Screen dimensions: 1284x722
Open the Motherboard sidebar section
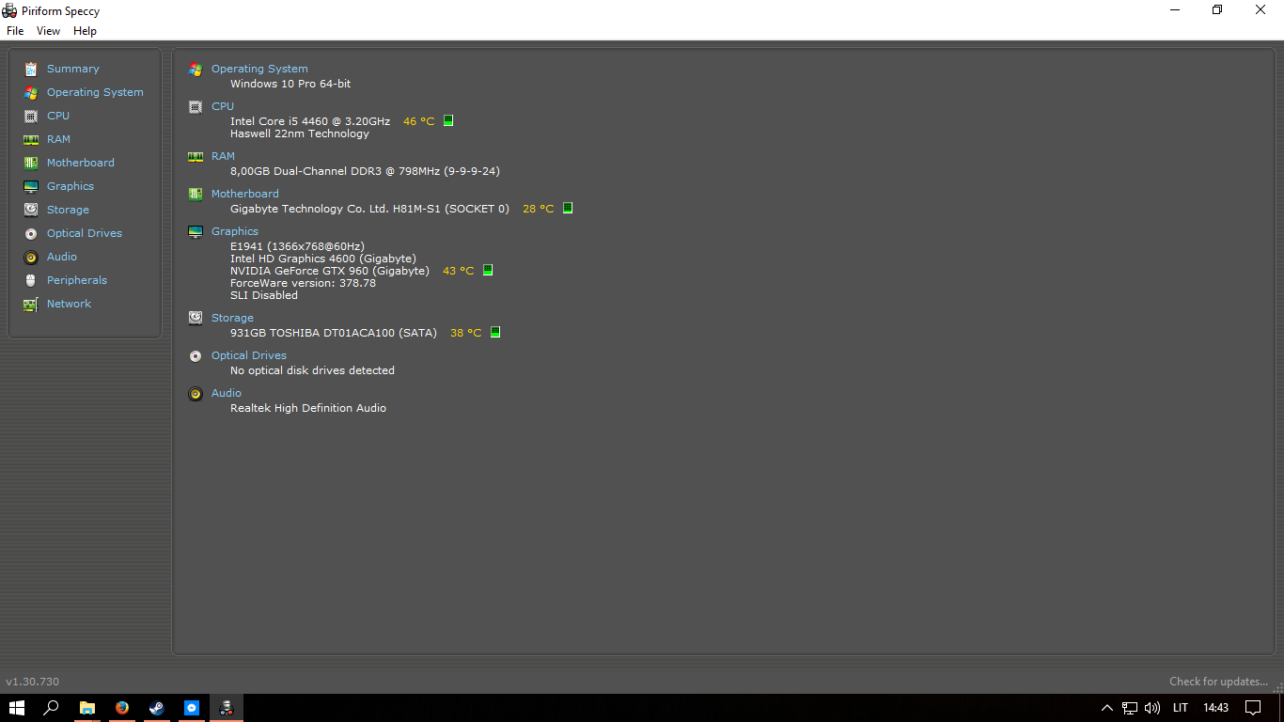click(x=81, y=163)
